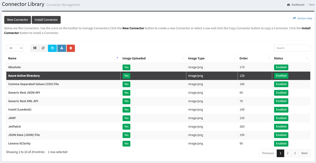
Task: Open the page size dropdown showing 10
Action: pyautogui.click(x=15, y=48)
